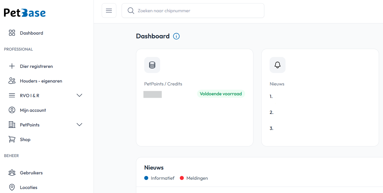The image size is (383, 193).
Task: Click the blue Informatief legend dot
Action: pyautogui.click(x=146, y=178)
